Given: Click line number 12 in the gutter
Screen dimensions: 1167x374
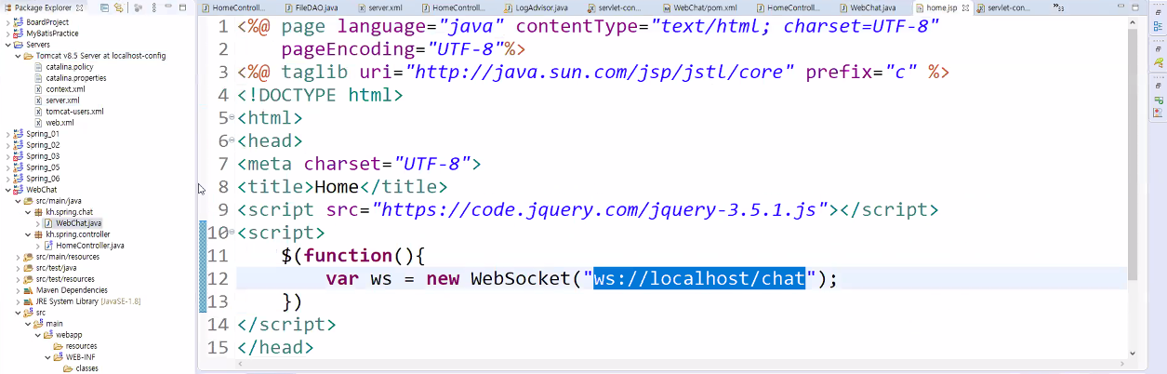Looking at the screenshot, I should [218, 278].
